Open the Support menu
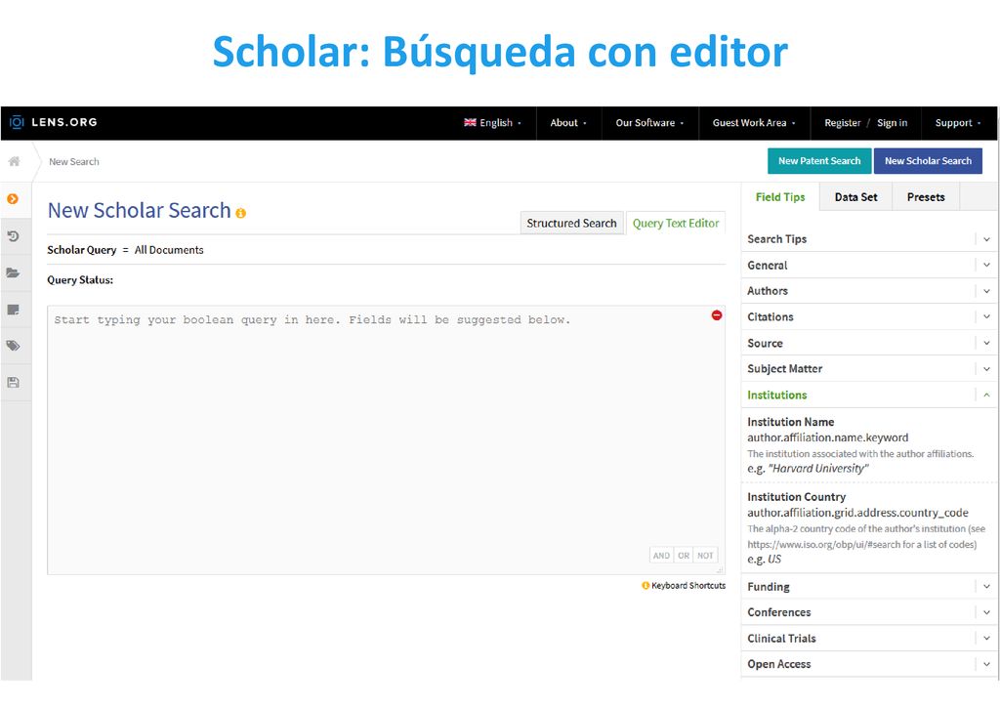The width and height of the screenshot is (1000, 707). tap(958, 122)
